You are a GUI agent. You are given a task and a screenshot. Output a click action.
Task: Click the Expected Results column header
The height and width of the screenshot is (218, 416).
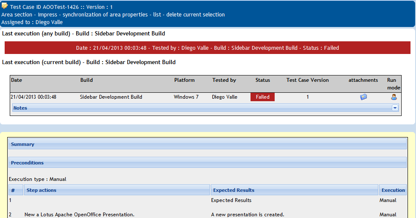tap(295, 190)
